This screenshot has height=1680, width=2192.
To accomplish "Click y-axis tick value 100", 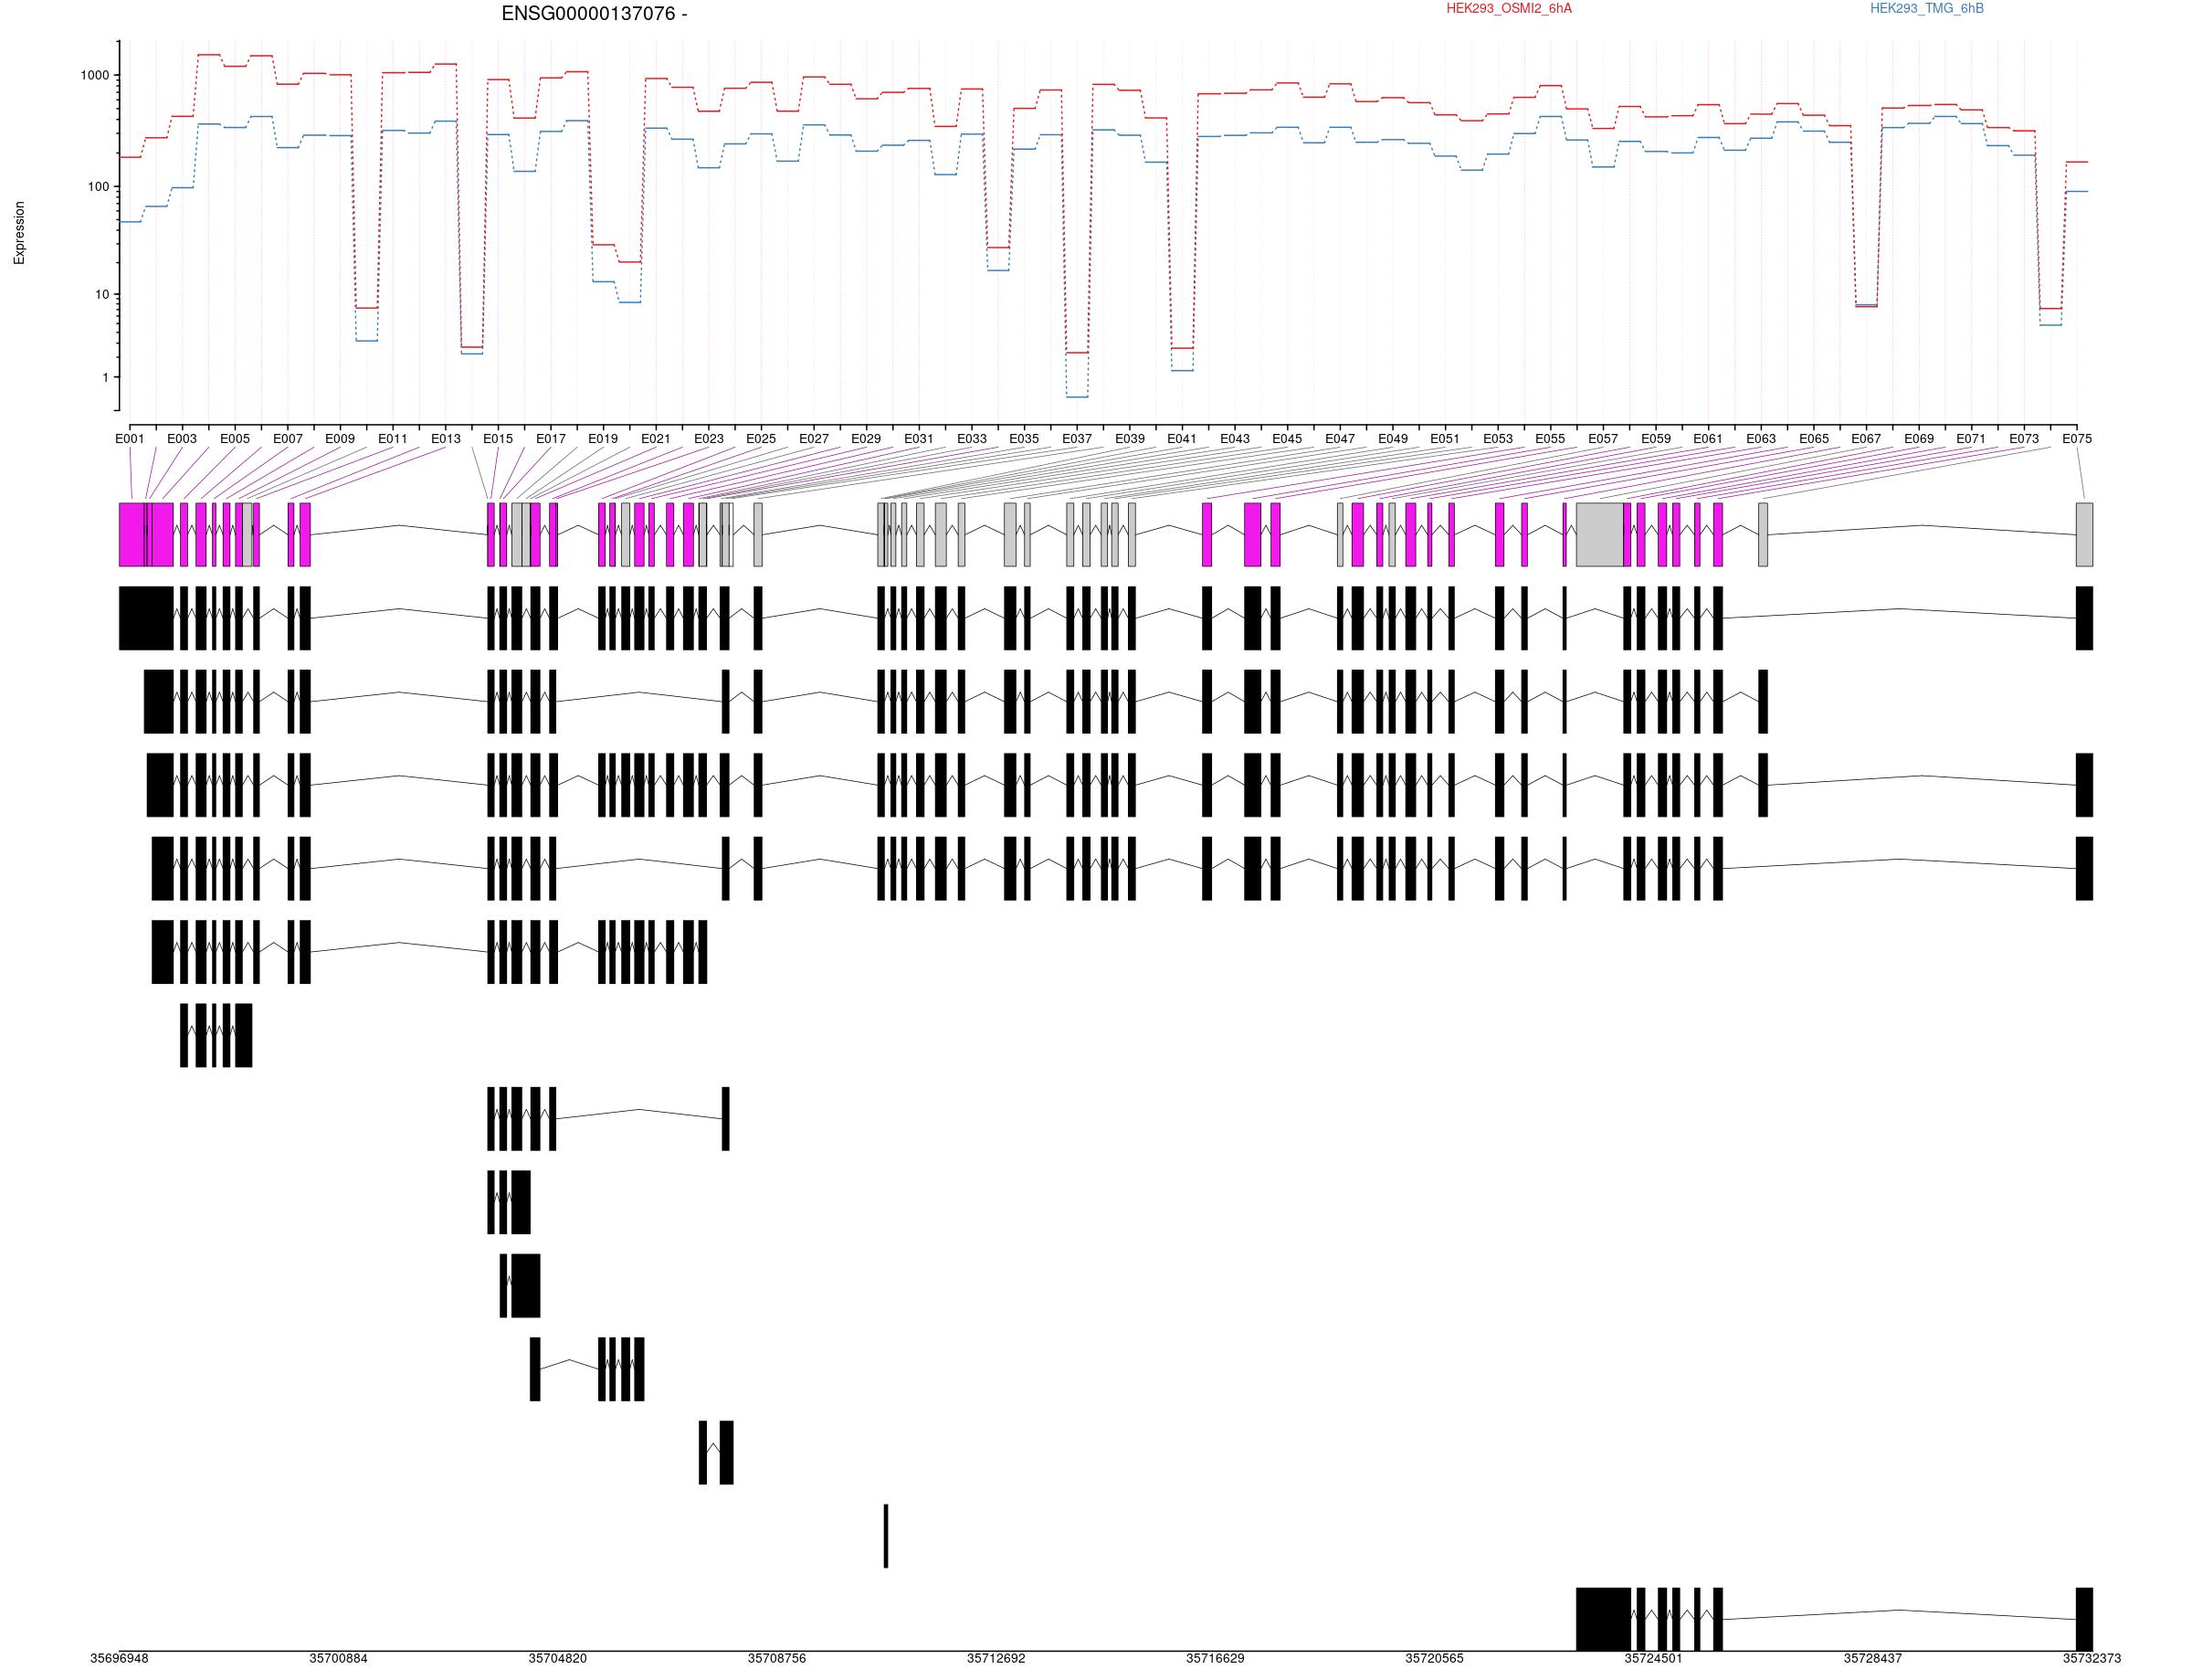I will [x=98, y=187].
